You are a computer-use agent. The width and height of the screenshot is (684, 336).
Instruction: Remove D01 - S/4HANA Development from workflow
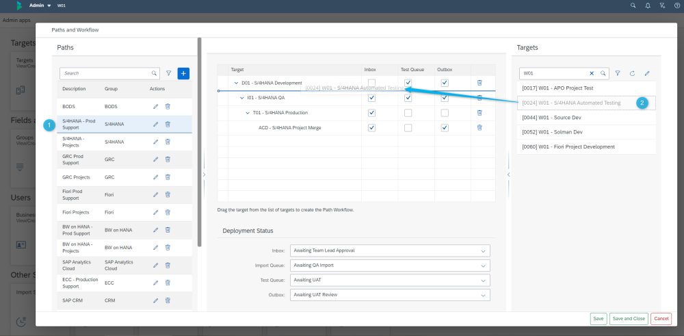[479, 83]
